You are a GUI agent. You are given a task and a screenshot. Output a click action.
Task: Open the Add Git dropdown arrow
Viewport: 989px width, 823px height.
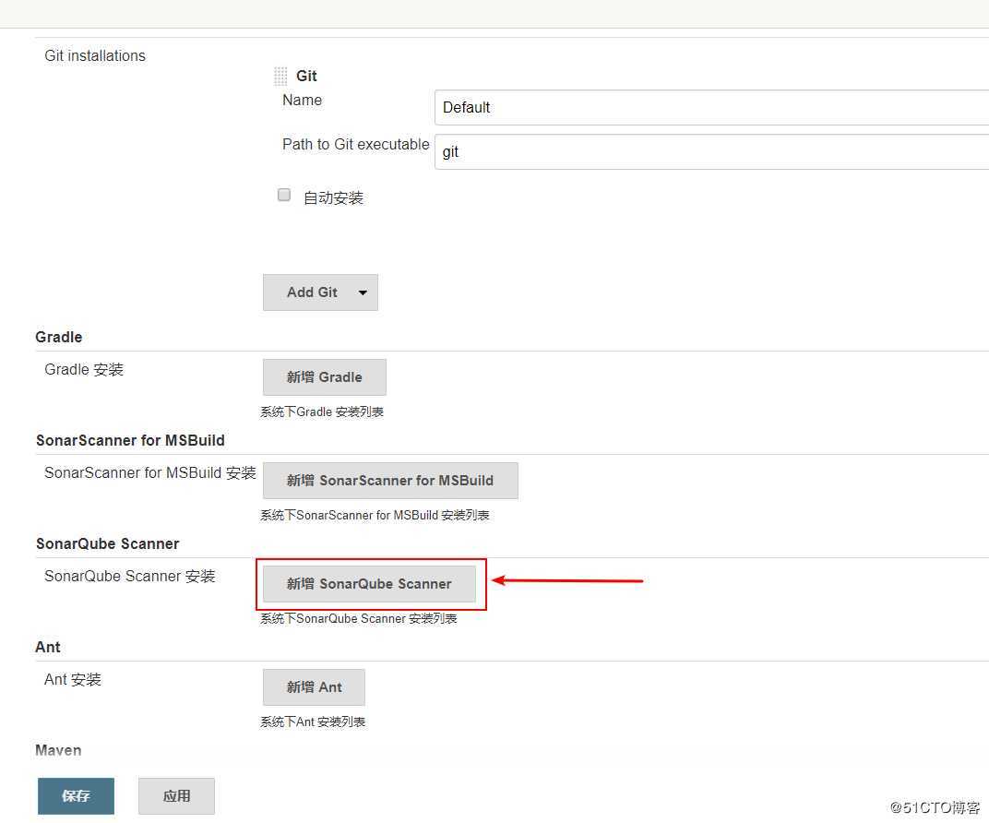click(363, 292)
